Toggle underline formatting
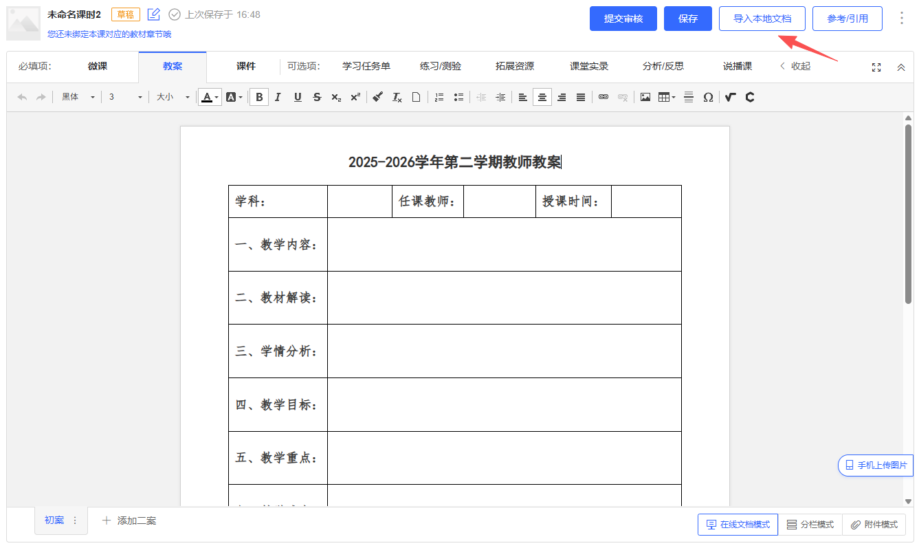This screenshot has height=548, width=919. coord(298,98)
